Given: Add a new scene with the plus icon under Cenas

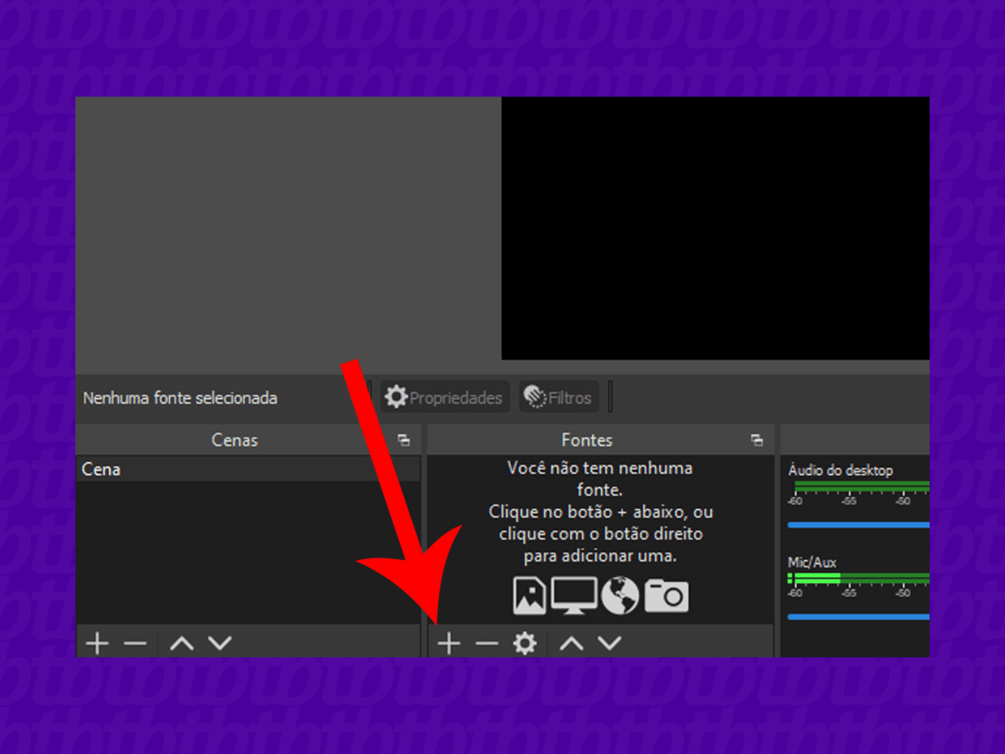Looking at the screenshot, I should point(97,642).
